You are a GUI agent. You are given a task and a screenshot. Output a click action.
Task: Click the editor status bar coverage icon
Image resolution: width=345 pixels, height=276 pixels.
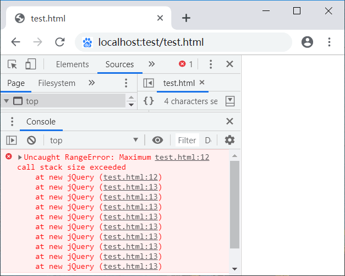230,101
